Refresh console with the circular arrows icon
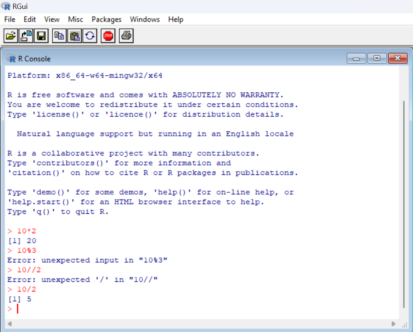This screenshot has height=332, width=413. 90,36
